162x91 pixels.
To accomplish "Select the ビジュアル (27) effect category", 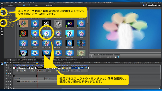I will pyautogui.click(x=9, y=27).
